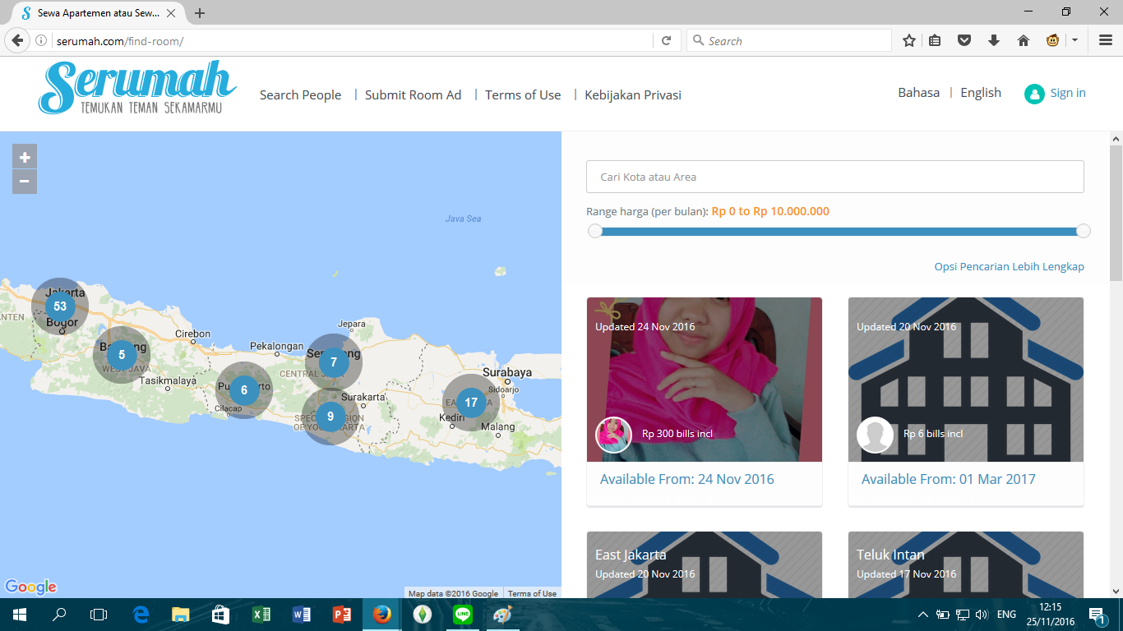This screenshot has height=631, width=1123.
Task: Open Search People in the navigation
Action: pyautogui.click(x=300, y=94)
